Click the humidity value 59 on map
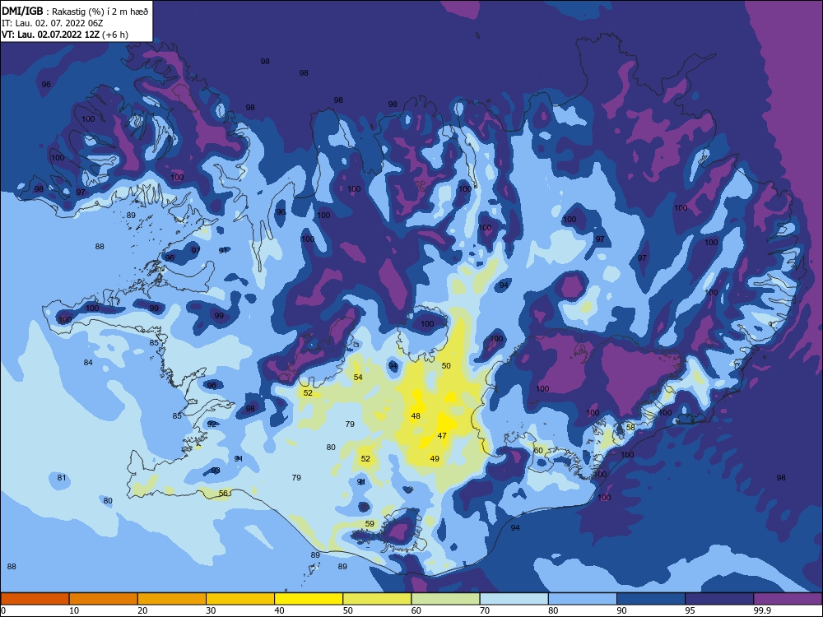 [370, 523]
